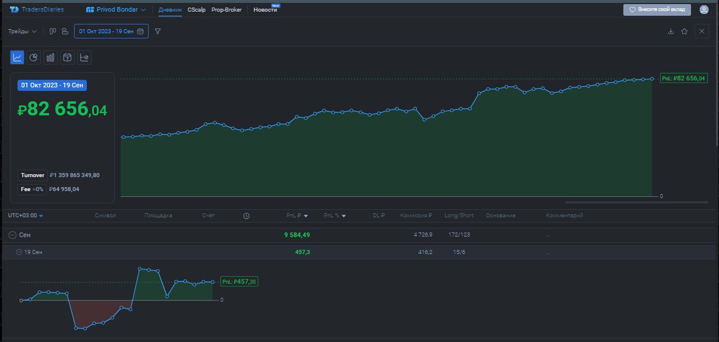Sort by the PnL % column arrow
Viewport: 719px width, 342px height.
(344, 216)
